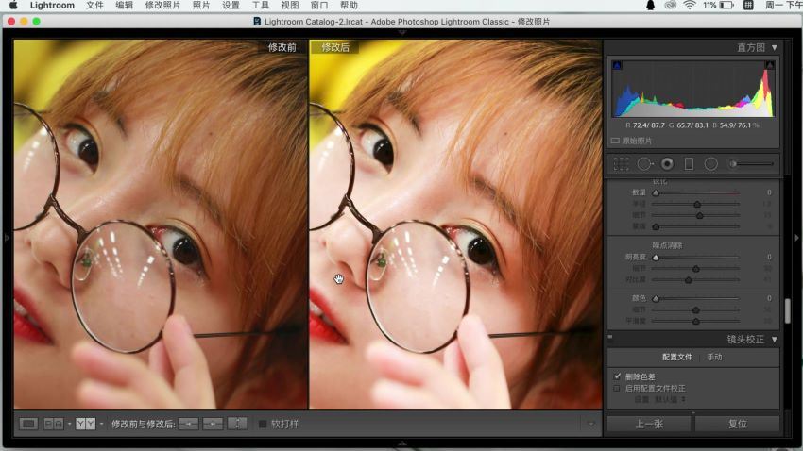
Task: Enable the 软打样 soft proofing checkbox
Action: (x=263, y=424)
